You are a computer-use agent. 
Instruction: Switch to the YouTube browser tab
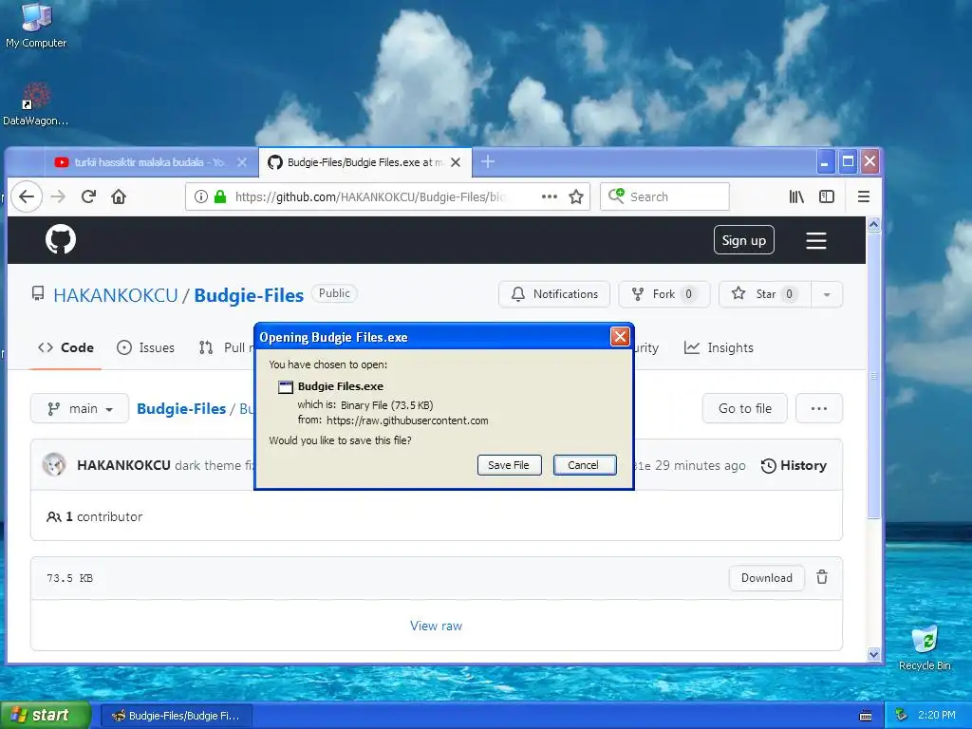(x=151, y=161)
